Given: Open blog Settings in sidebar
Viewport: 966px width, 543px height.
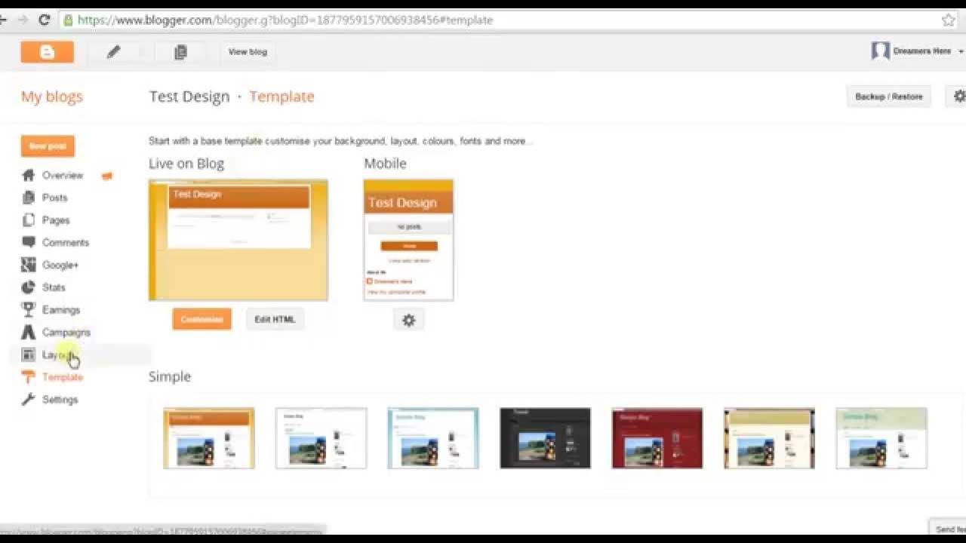Looking at the screenshot, I should point(60,400).
